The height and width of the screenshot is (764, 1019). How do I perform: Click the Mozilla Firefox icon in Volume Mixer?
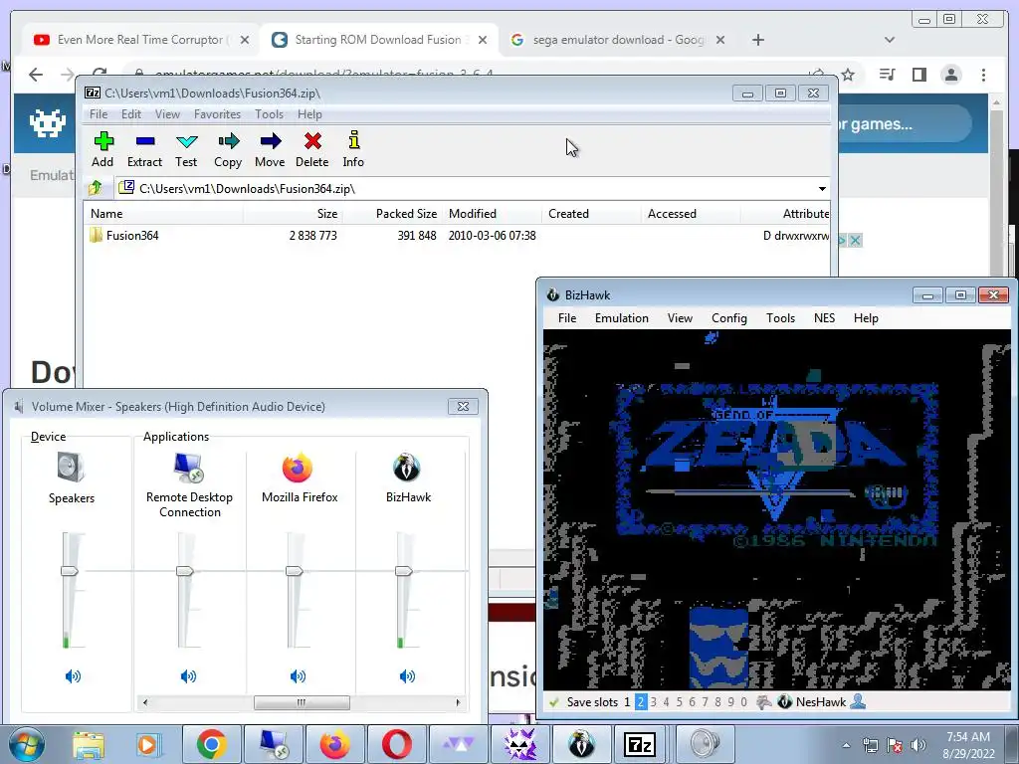[x=298, y=468]
